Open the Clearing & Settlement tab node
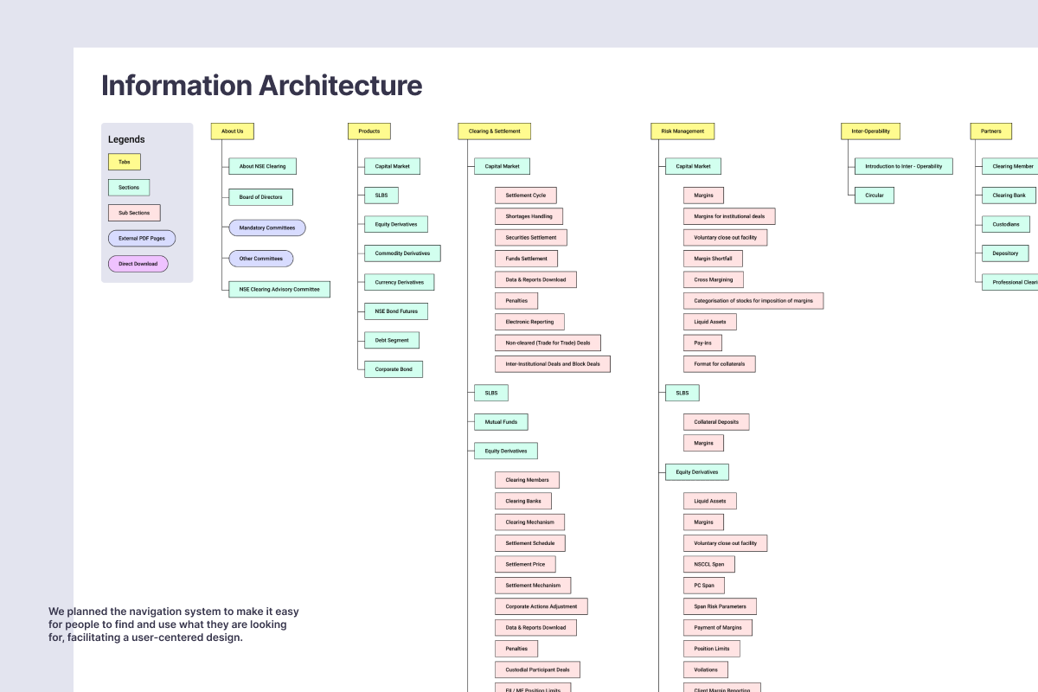Viewport: 1038px width, 692px height. click(494, 131)
